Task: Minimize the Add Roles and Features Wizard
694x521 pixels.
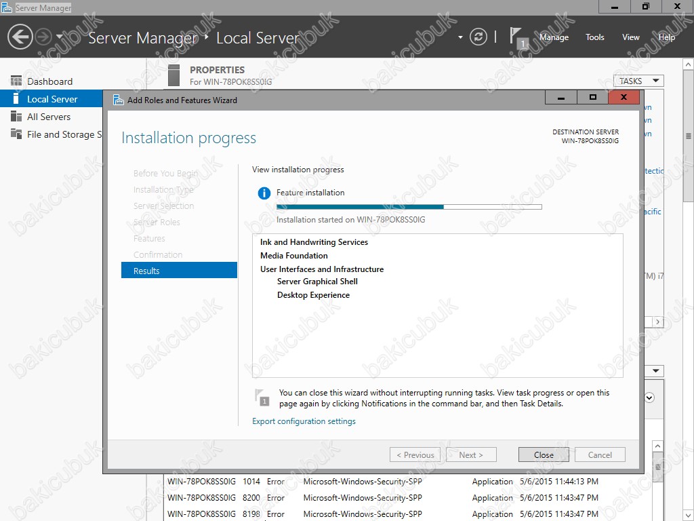Action: click(x=560, y=98)
